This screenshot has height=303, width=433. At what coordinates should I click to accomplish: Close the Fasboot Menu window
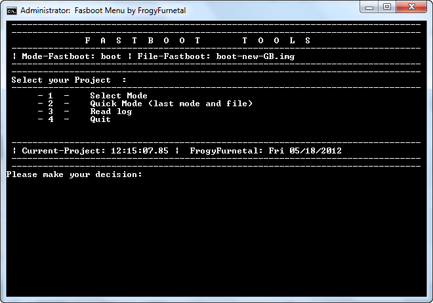pos(411,7)
